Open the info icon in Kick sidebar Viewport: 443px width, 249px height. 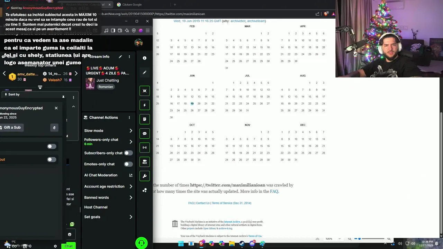[x=145, y=58]
